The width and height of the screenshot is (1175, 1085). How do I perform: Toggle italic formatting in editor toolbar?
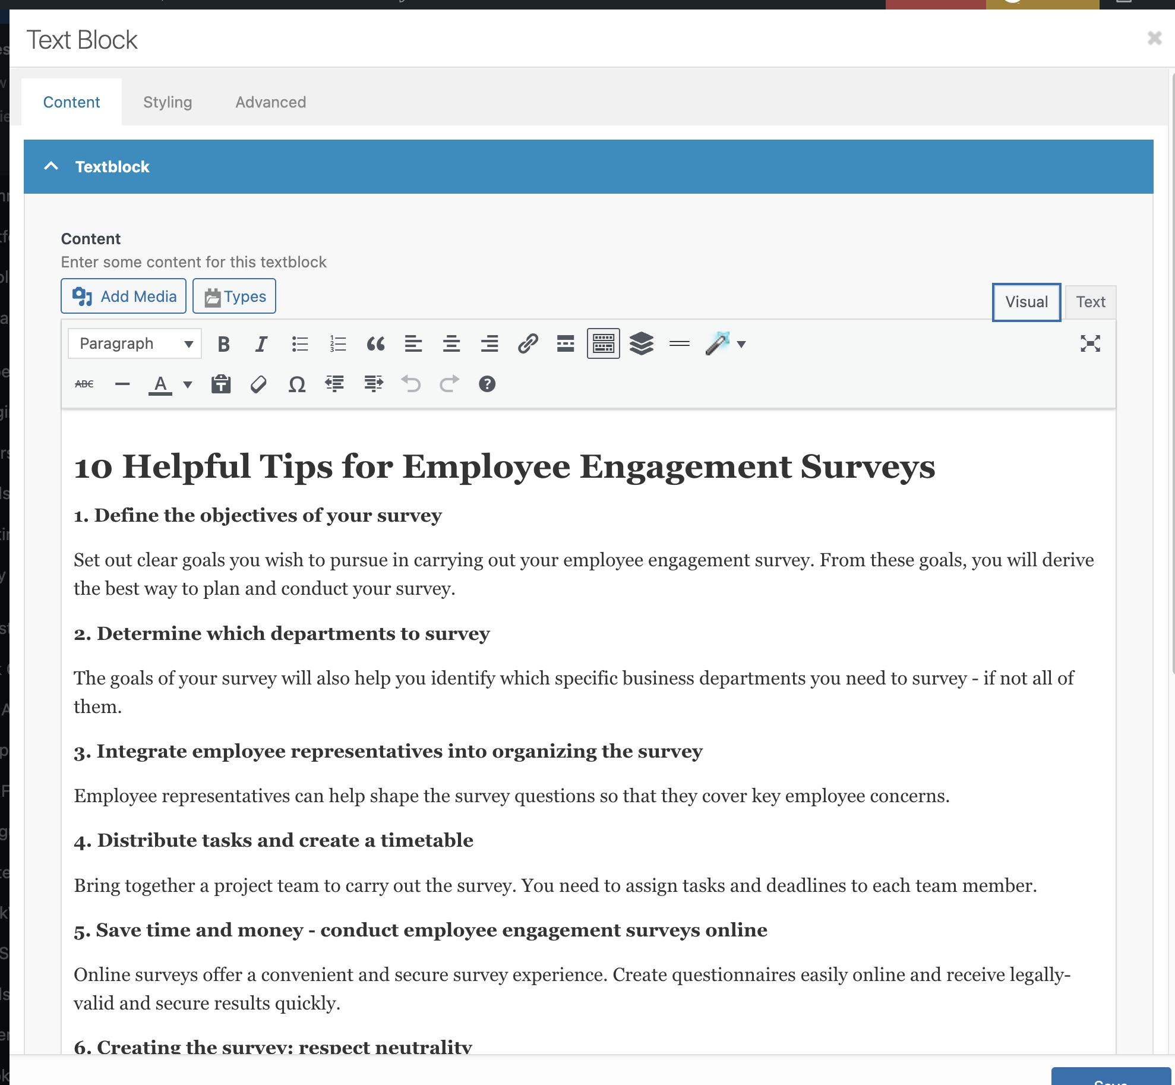261,344
